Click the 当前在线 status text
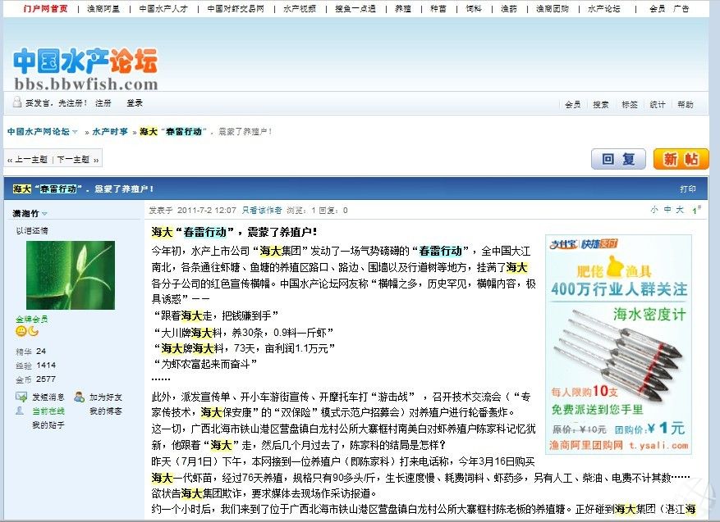 pos(48,411)
